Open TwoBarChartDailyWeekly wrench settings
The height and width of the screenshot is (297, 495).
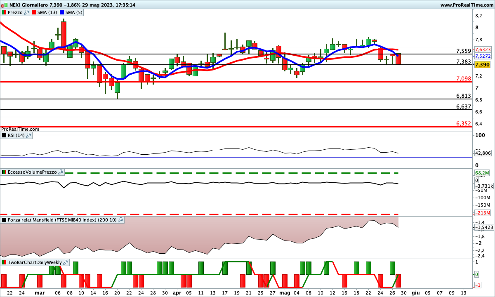point(65,262)
